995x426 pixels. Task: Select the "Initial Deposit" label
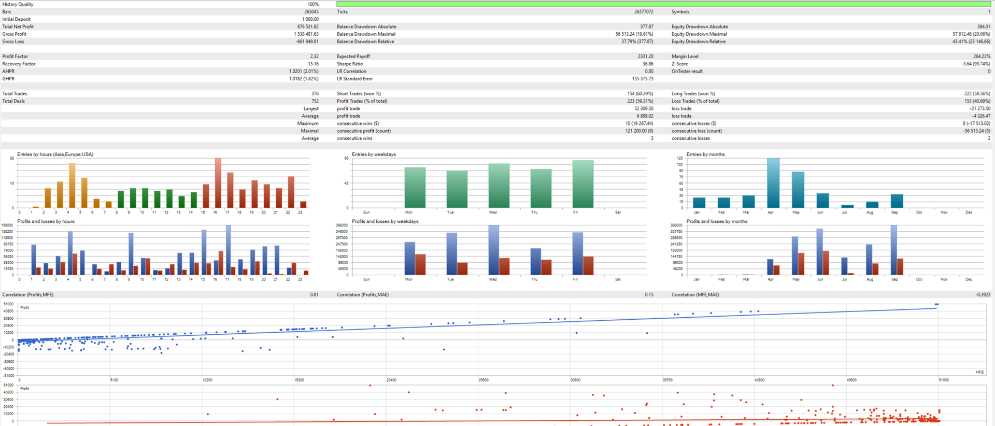coord(17,19)
